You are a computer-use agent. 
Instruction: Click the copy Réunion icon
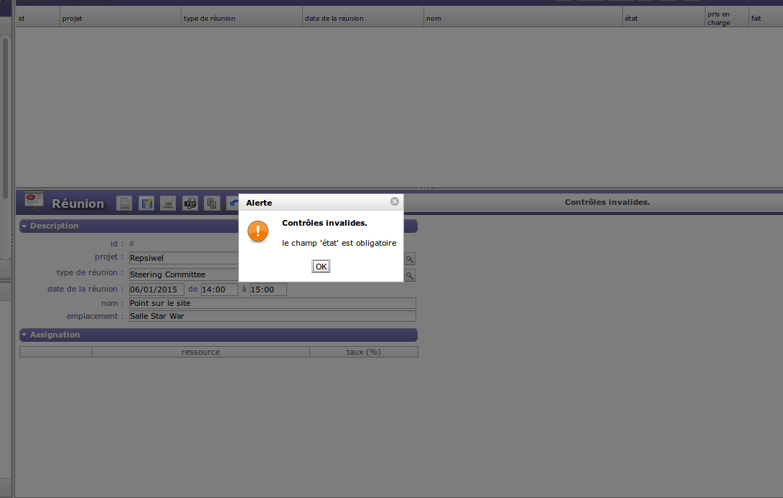click(212, 203)
